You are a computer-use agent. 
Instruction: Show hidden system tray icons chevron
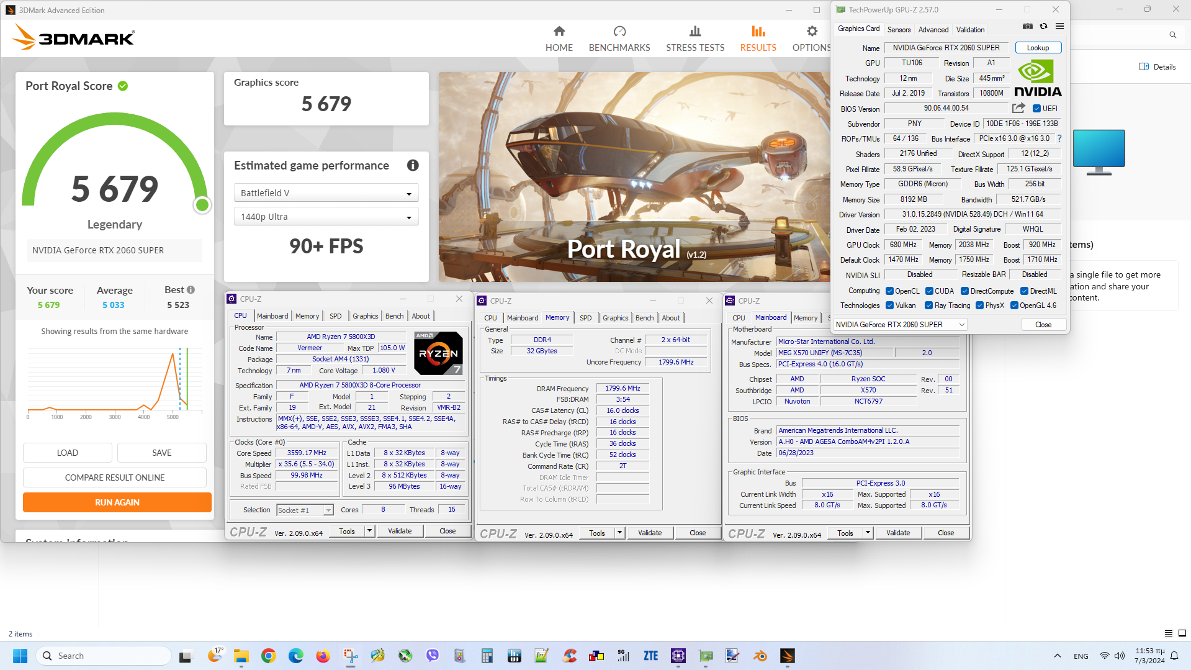point(1057,656)
